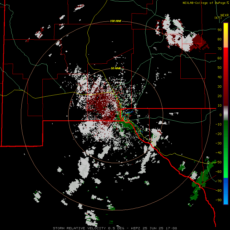
Task: Click the gray zero-velocity segment of the color bar
Action: click(x=226, y=113)
